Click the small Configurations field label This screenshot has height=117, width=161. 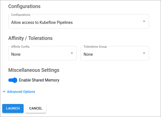pos(21,15)
